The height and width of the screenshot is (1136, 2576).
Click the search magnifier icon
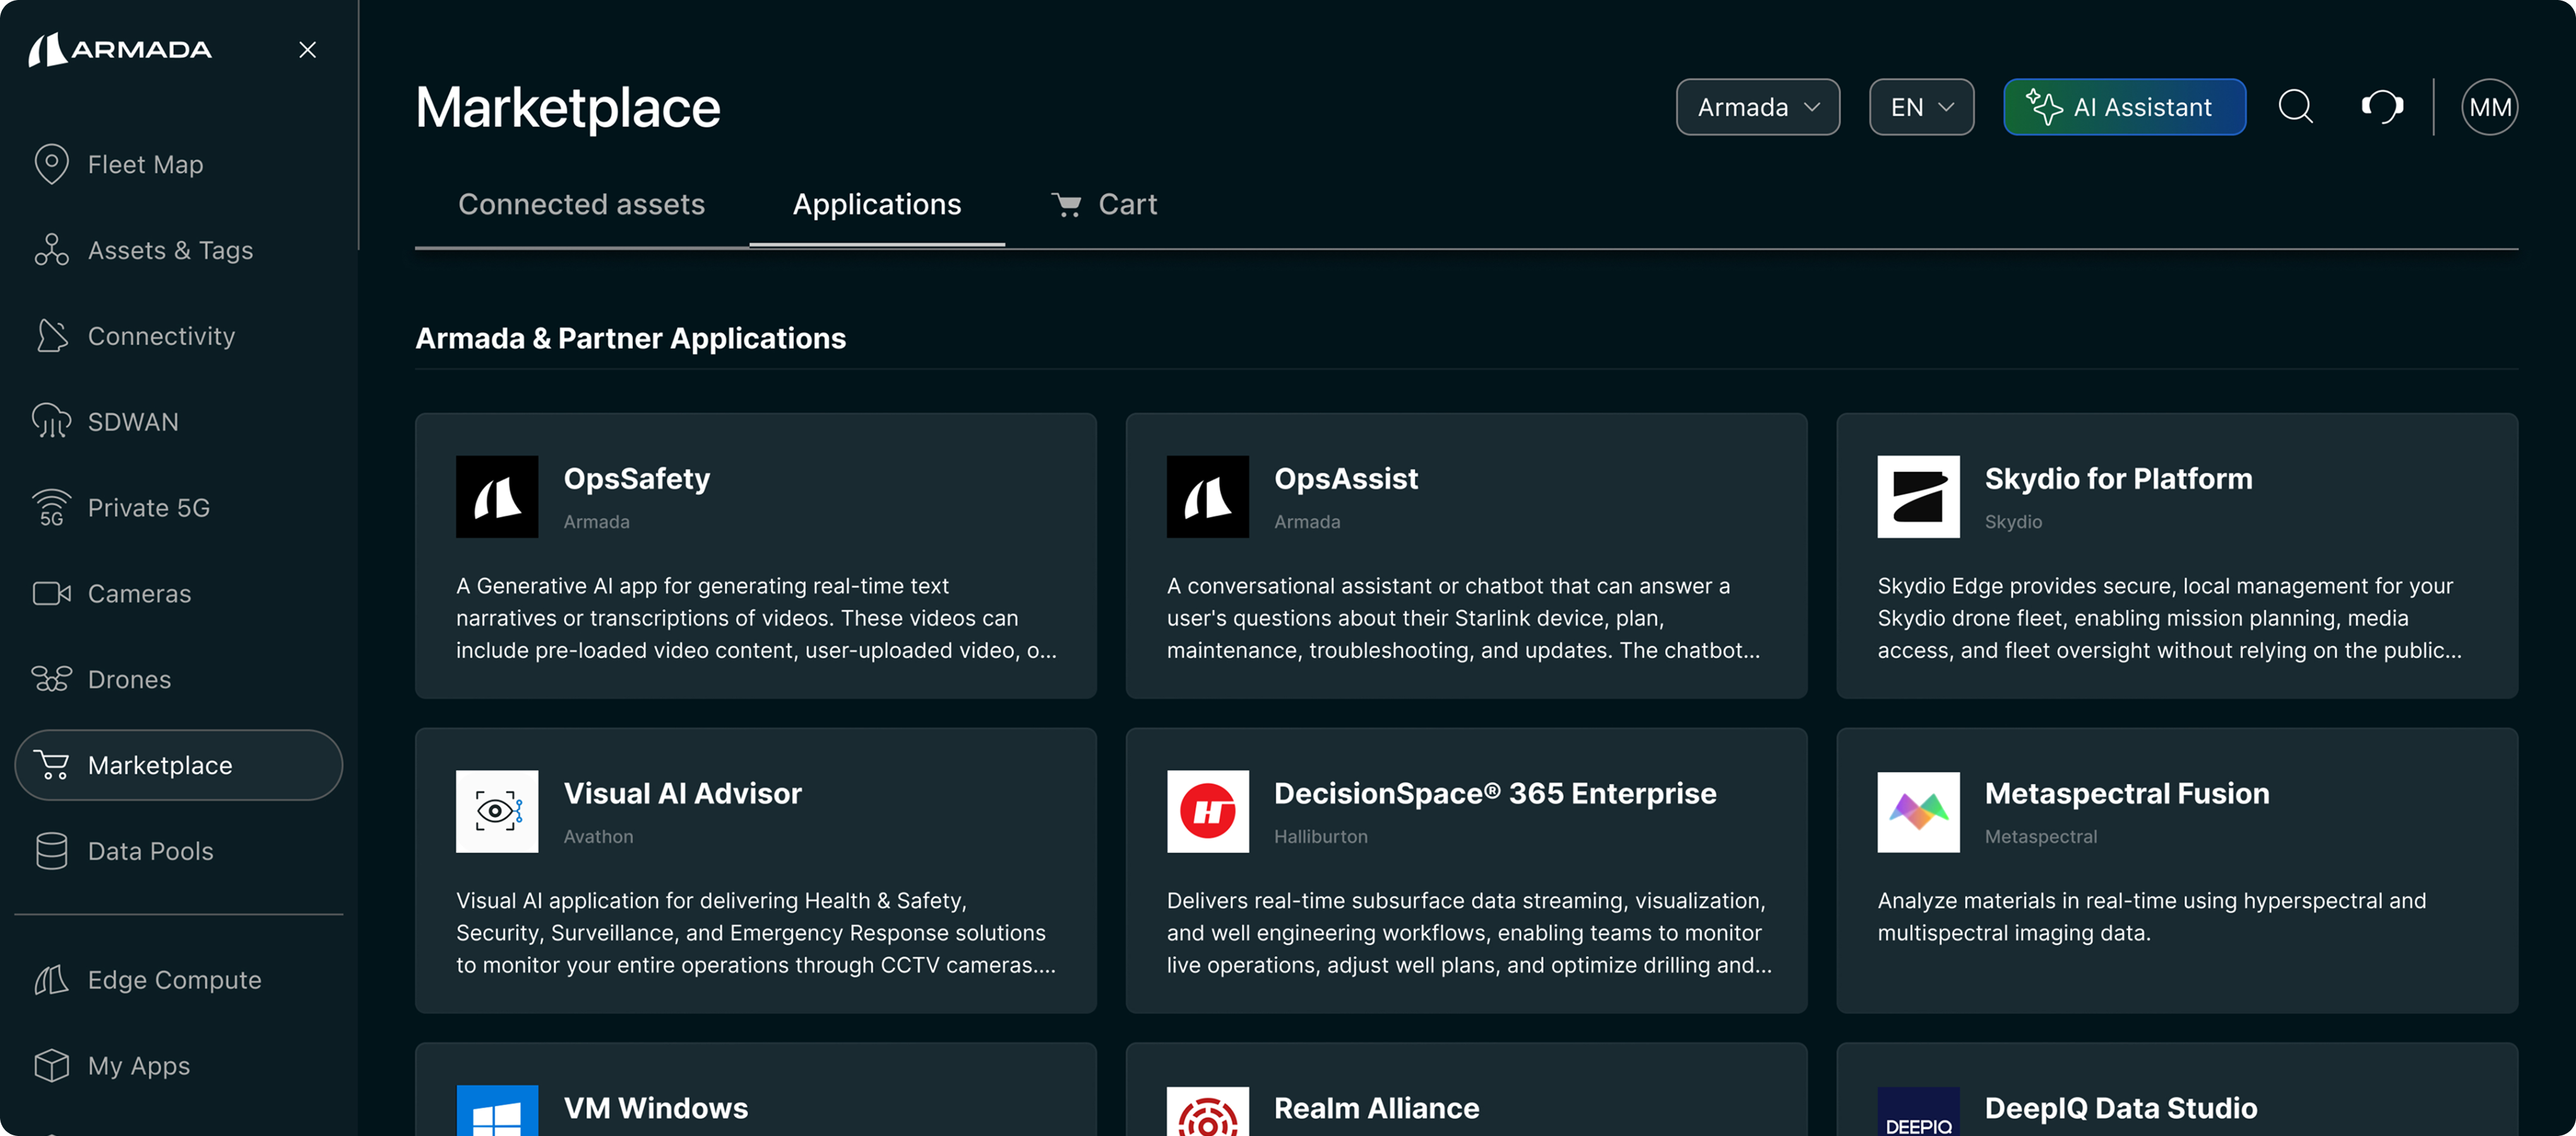[2295, 107]
